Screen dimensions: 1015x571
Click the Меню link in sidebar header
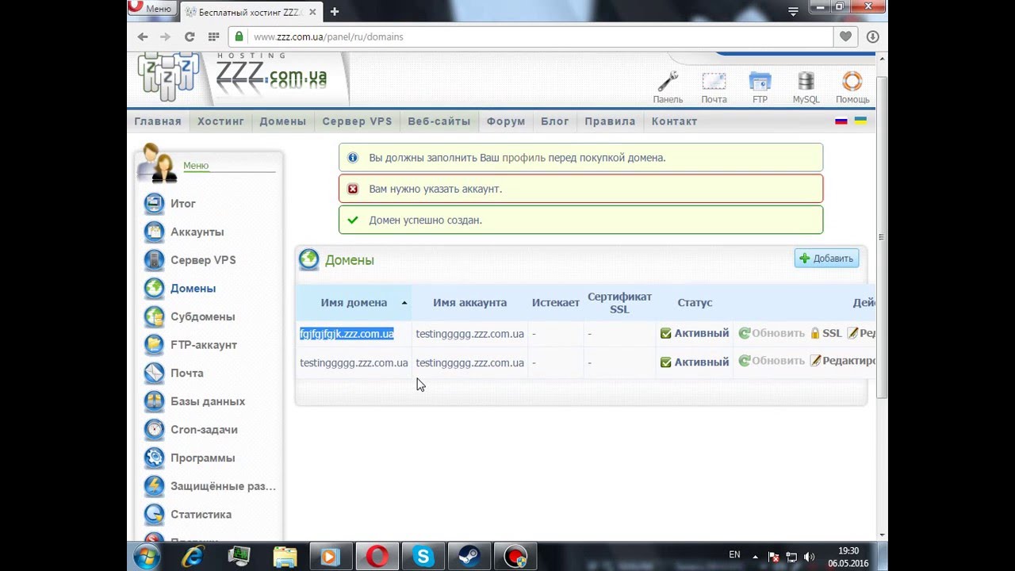(196, 166)
